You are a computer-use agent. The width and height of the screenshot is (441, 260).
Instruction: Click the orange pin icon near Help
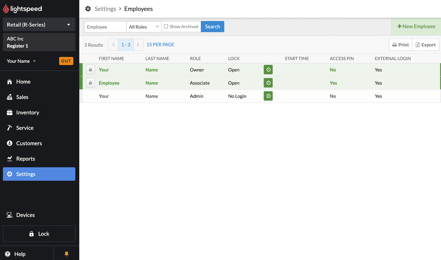coord(66,254)
